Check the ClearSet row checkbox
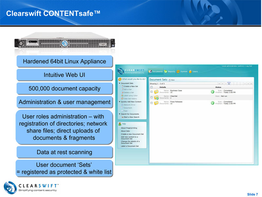The width and height of the screenshot is (262, 197). [x=152, y=97]
